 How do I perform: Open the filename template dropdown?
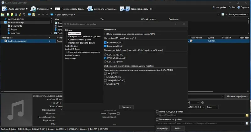(243, 123)
